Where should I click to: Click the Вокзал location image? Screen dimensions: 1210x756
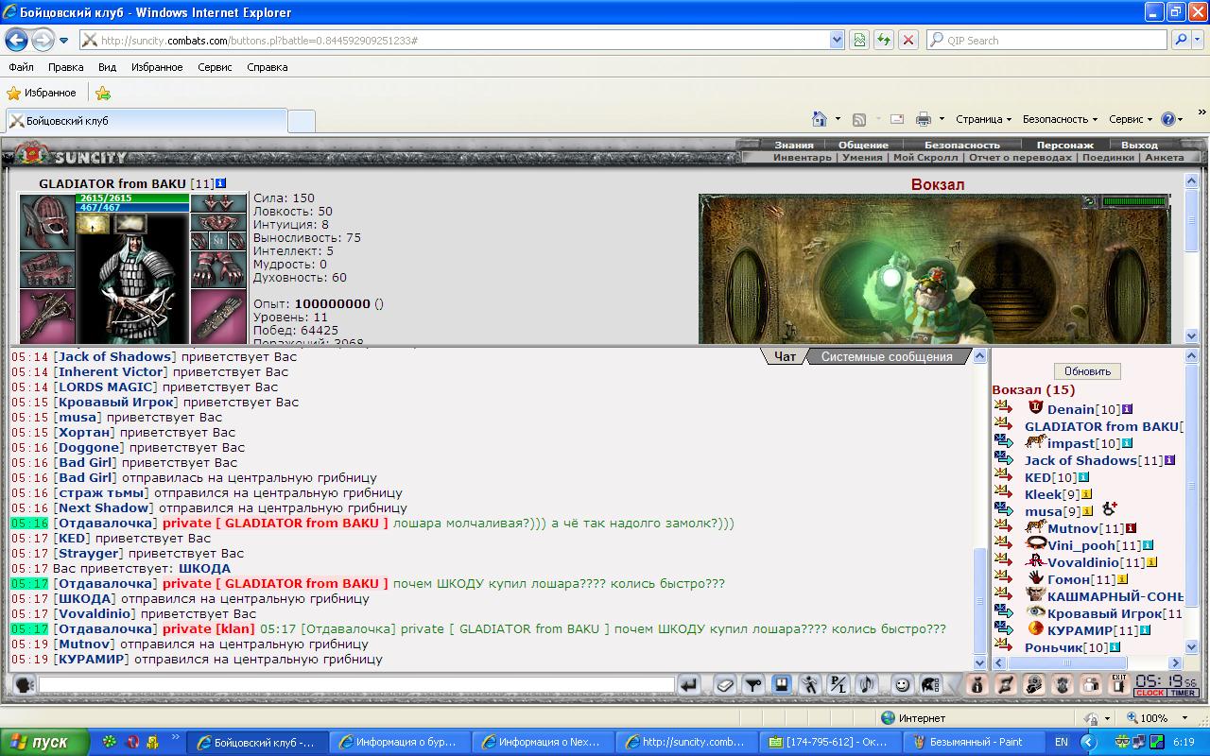(934, 268)
